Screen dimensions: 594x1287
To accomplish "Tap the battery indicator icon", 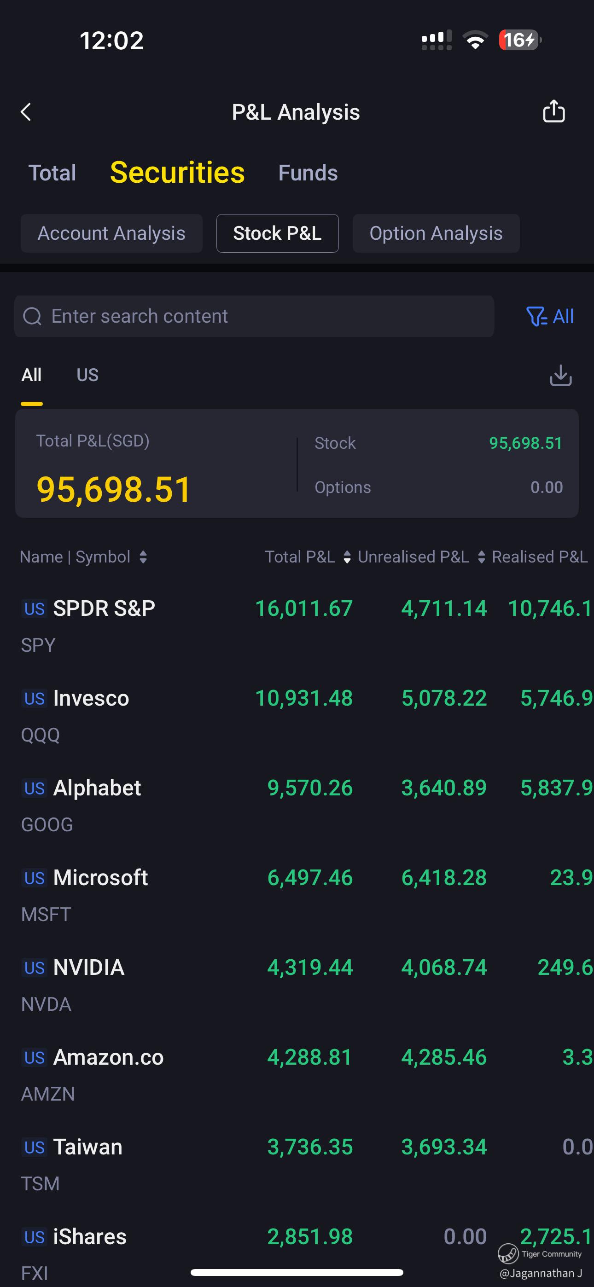I will [520, 40].
